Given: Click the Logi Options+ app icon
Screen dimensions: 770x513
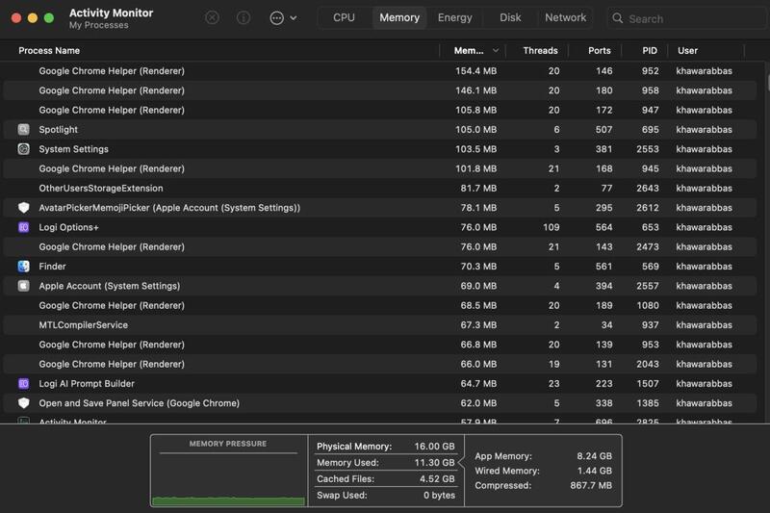Looking at the screenshot, I should tap(24, 227).
